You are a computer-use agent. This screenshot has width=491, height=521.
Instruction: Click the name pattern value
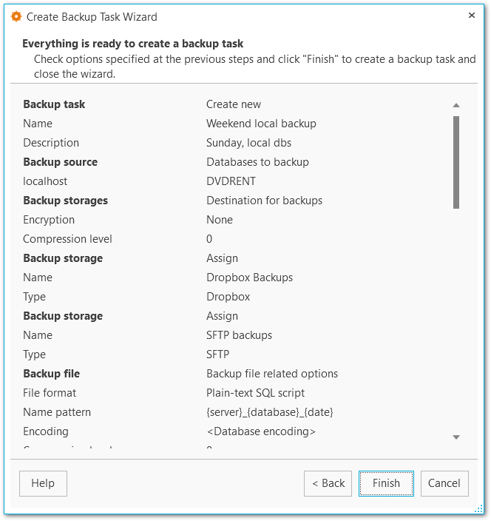point(265,412)
